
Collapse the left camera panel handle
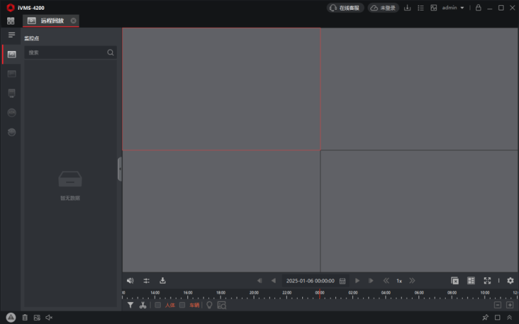119,168
